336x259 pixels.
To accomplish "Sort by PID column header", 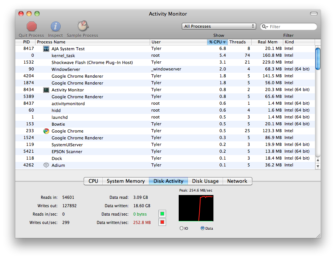I will [x=25, y=42].
